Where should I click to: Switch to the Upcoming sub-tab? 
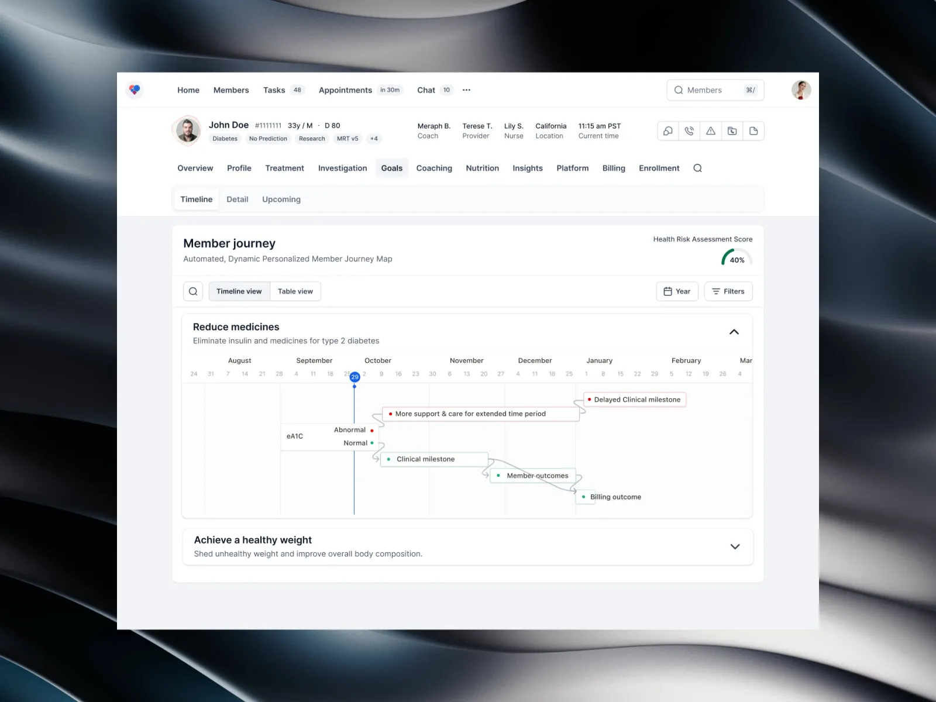click(281, 199)
